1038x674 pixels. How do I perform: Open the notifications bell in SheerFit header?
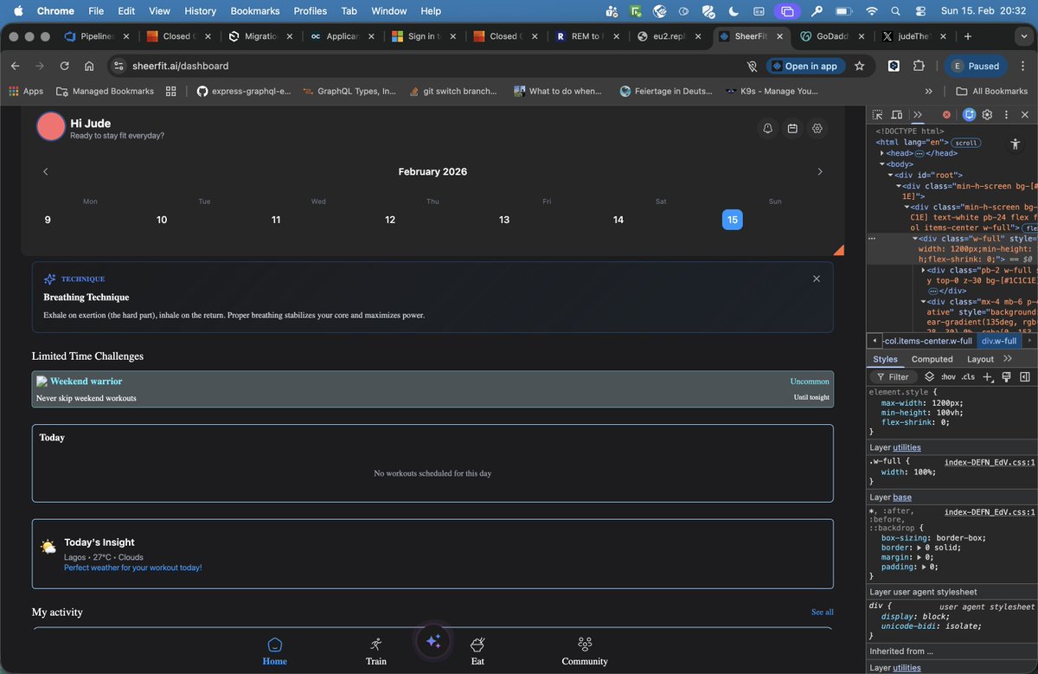tap(767, 128)
